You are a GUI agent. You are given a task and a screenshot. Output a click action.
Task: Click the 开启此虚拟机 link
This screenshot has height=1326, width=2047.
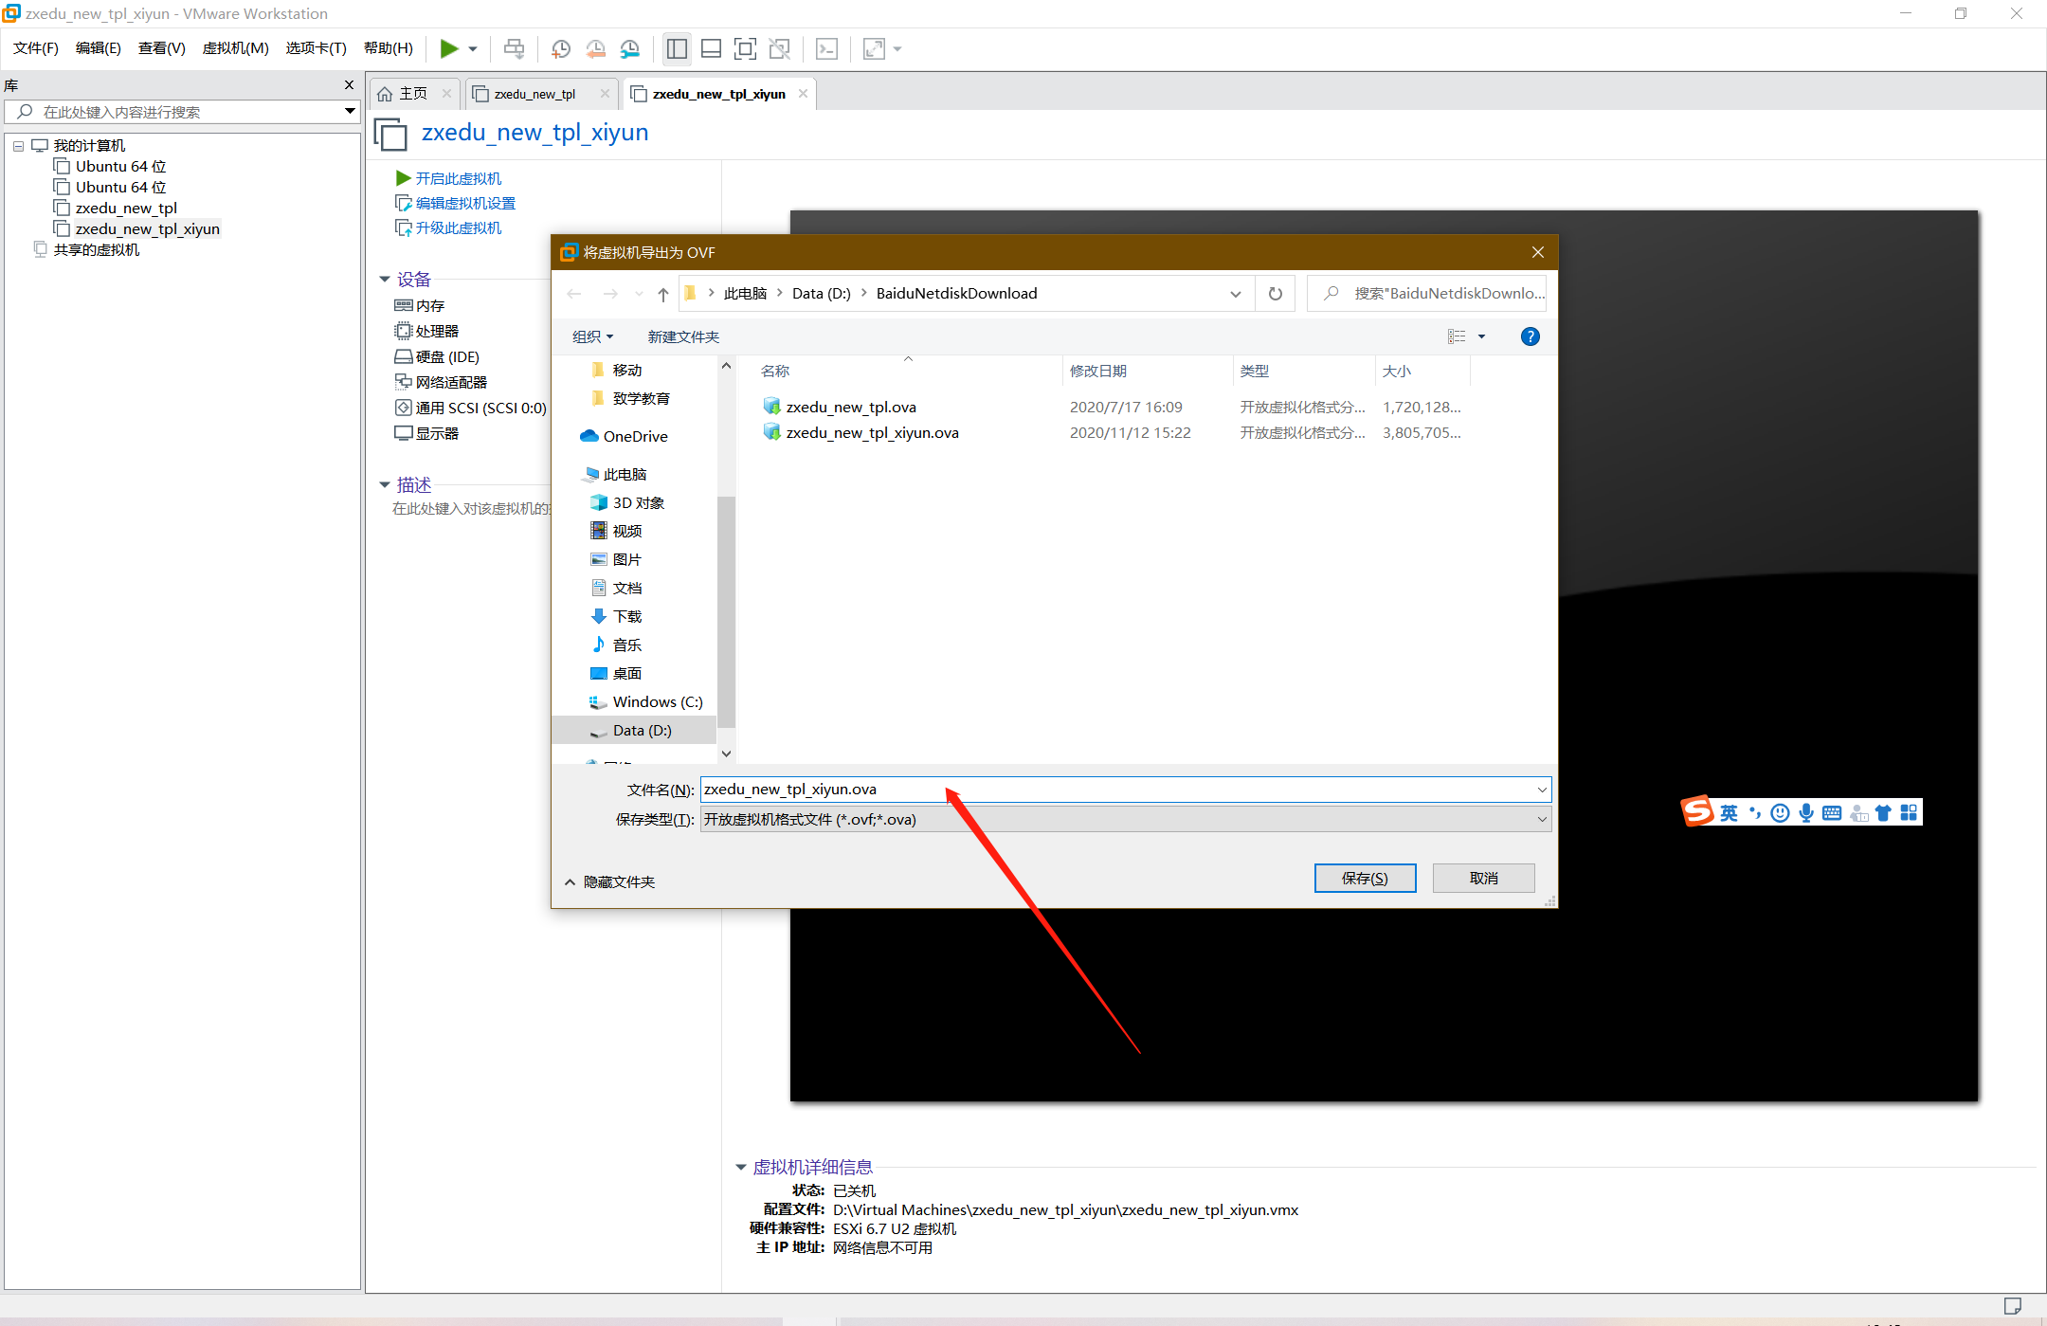pos(458,178)
